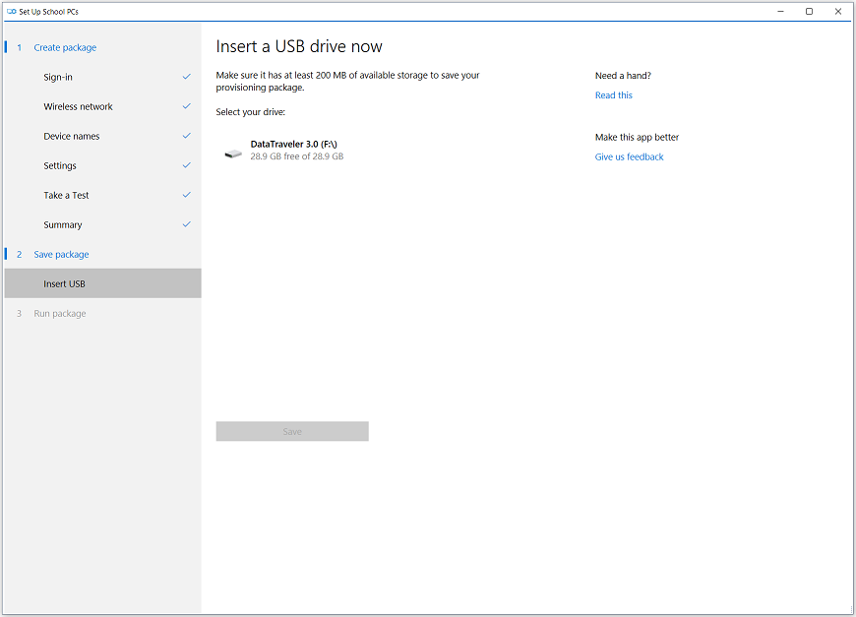Select the DataTraveler 3.0 USB drive icon
856x617 pixels.
pos(233,154)
